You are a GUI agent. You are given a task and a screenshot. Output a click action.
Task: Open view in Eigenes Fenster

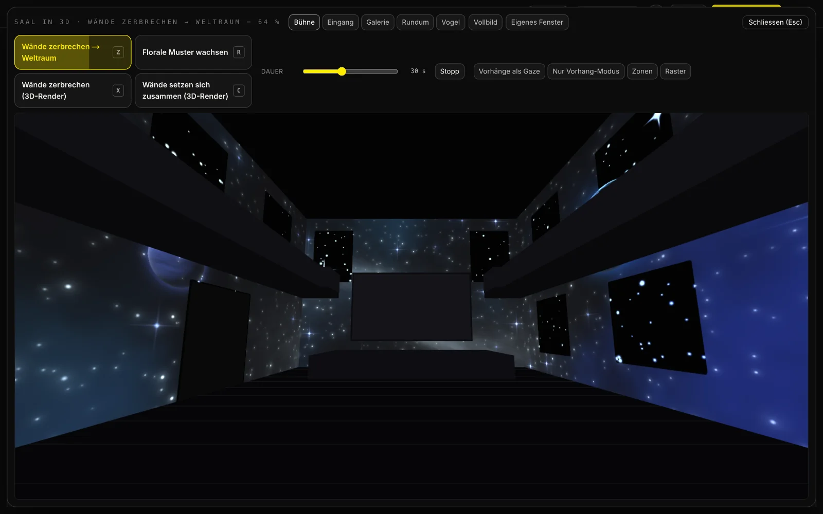[x=537, y=22]
